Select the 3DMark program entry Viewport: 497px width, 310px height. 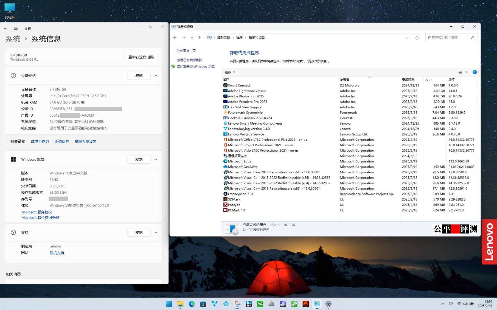[232, 199]
